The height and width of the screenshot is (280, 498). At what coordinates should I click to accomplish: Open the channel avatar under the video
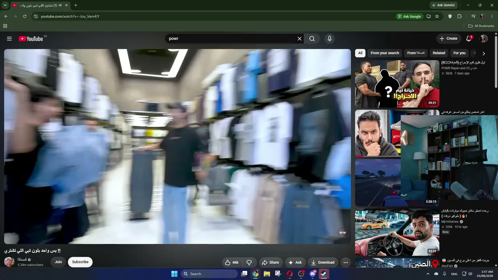click(x=9, y=262)
